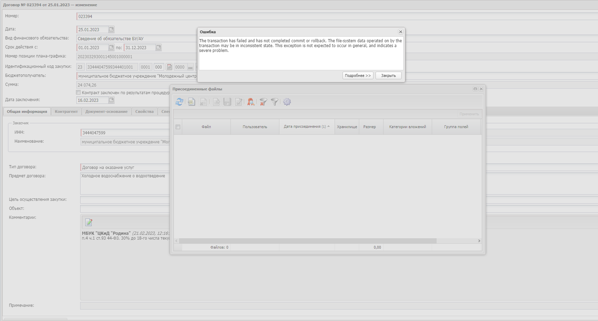This screenshot has height=321, width=598.
Task: Click the Подробнее button in error dialog
Action: 358,75
